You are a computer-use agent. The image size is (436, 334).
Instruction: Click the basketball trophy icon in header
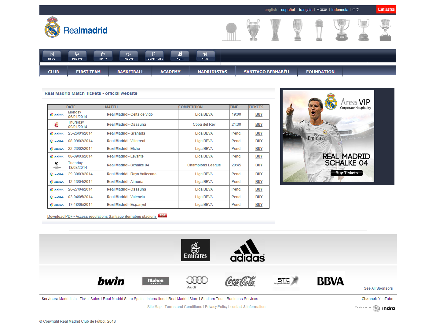(231, 32)
